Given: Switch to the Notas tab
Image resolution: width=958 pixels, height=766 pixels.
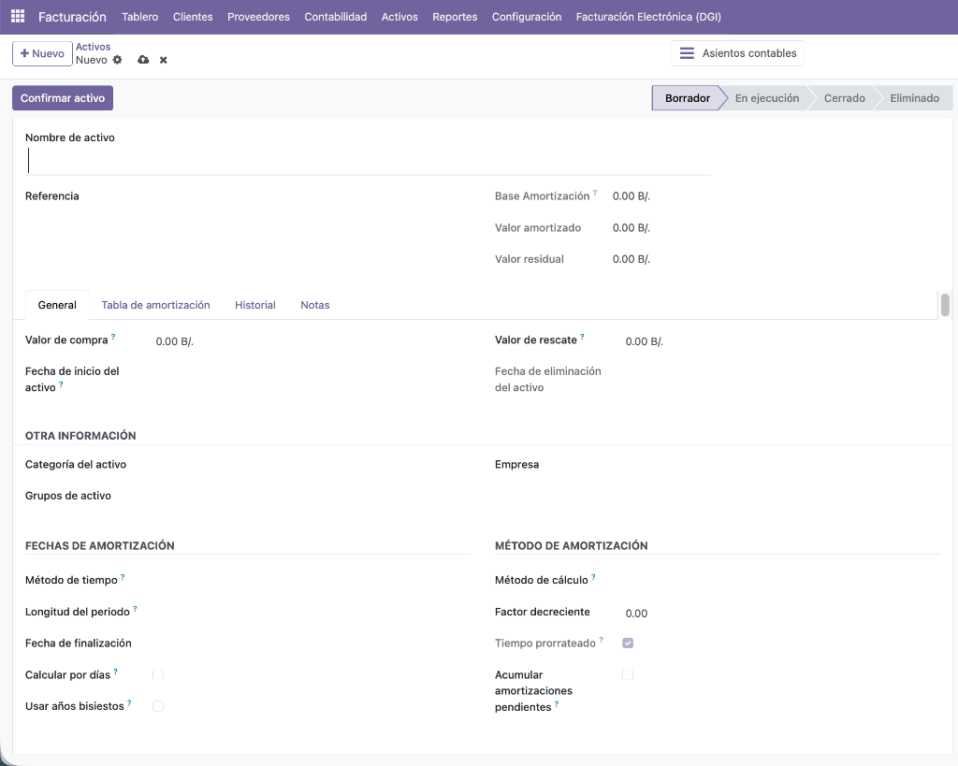Looking at the screenshot, I should click(x=314, y=305).
